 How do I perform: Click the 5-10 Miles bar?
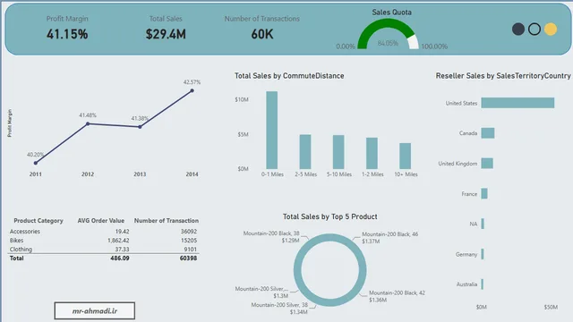338,152
